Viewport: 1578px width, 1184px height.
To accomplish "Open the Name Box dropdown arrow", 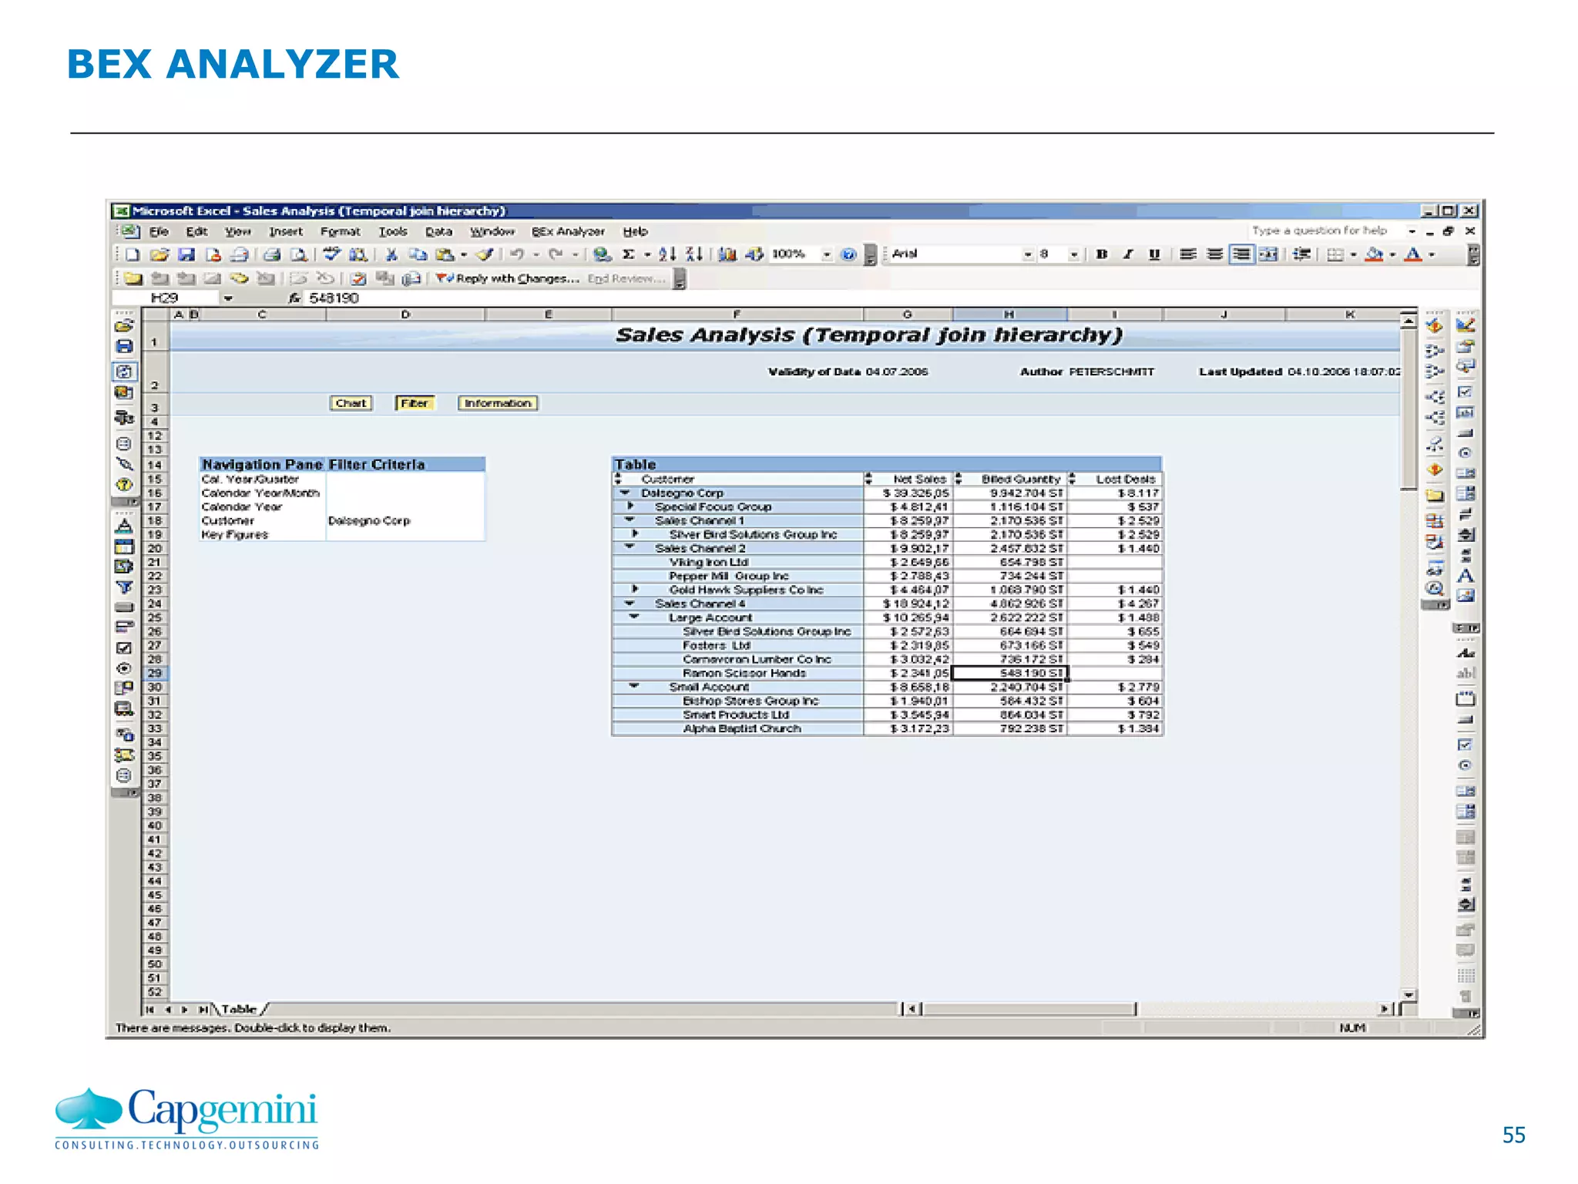I will 228,298.
